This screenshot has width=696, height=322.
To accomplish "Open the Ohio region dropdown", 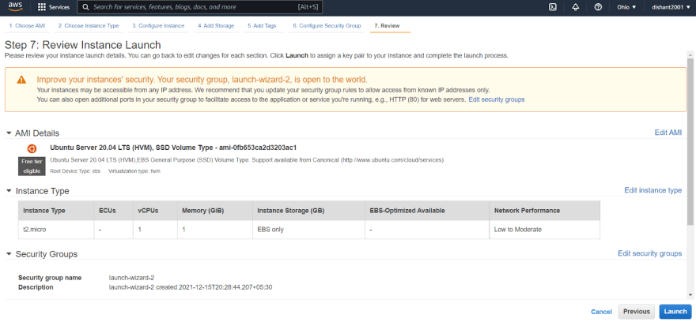I will point(626,7).
